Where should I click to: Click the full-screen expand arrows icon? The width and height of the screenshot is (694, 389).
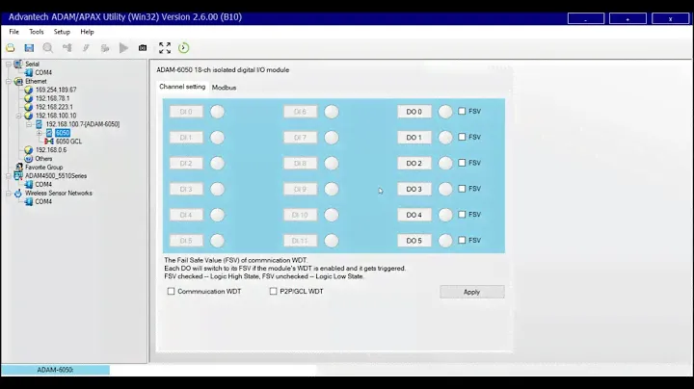164,48
